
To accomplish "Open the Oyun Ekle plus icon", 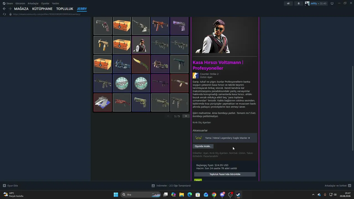I will tap(4, 186).
